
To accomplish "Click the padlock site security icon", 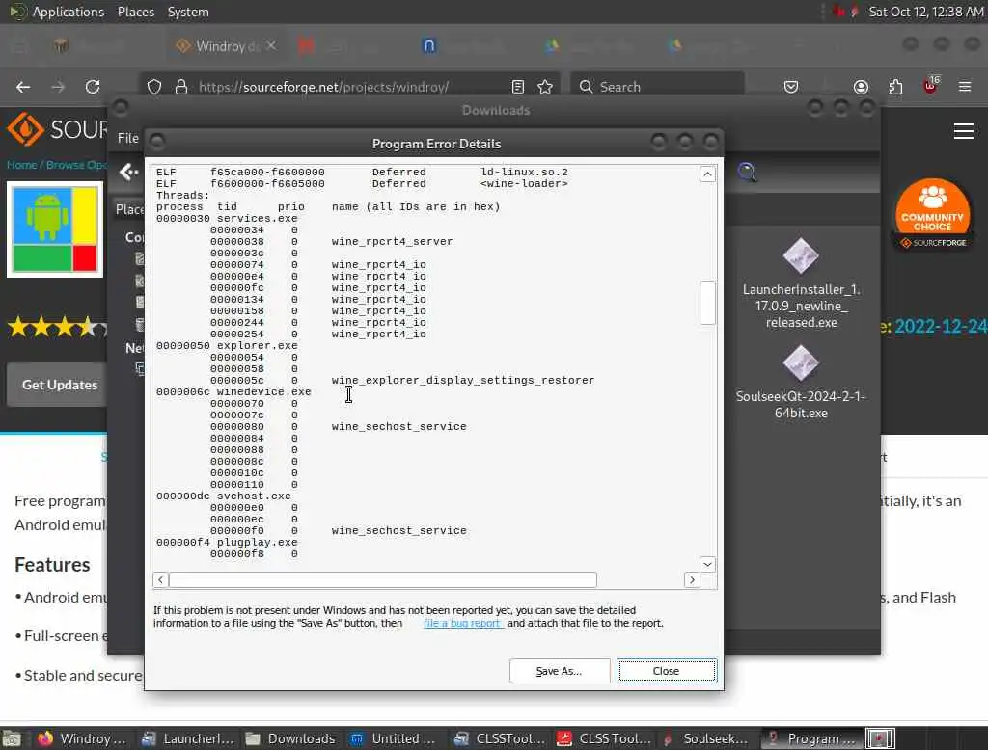I will pyautogui.click(x=181, y=87).
